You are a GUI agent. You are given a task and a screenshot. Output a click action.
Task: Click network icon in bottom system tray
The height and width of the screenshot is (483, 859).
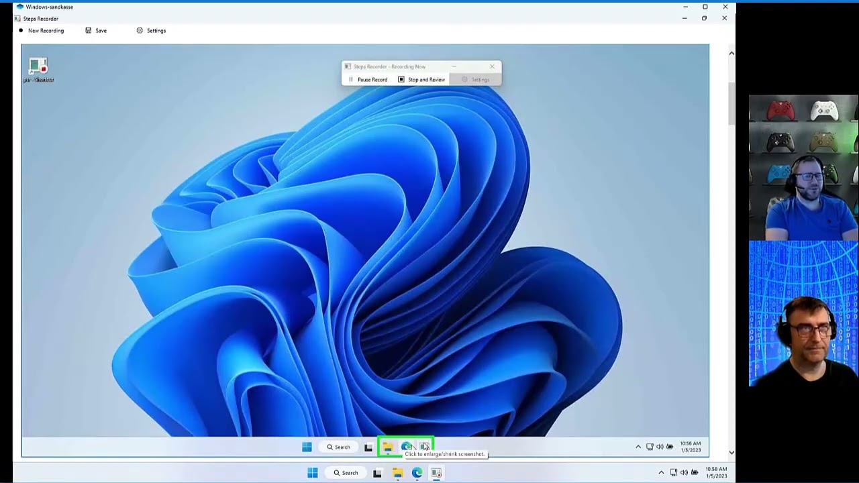click(673, 473)
